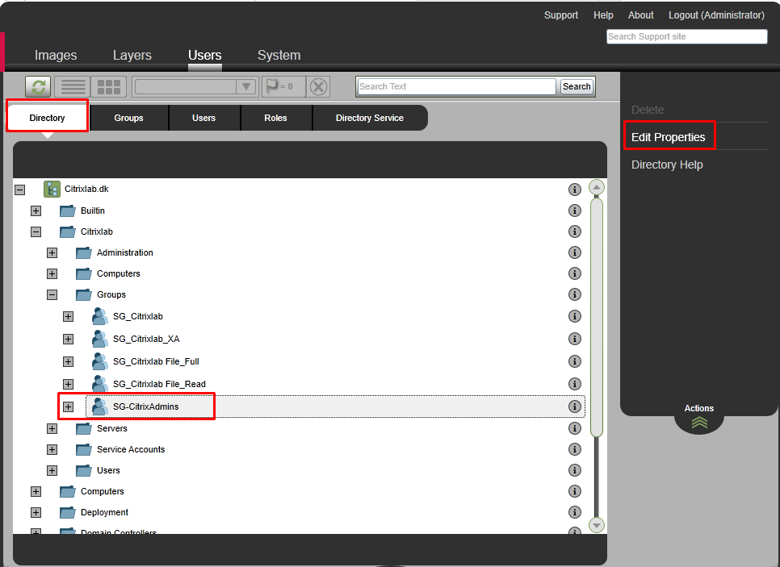Image resolution: width=780 pixels, height=567 pixels.
Task: Switch to thumbnail grid view
Action: coord(107,86)
